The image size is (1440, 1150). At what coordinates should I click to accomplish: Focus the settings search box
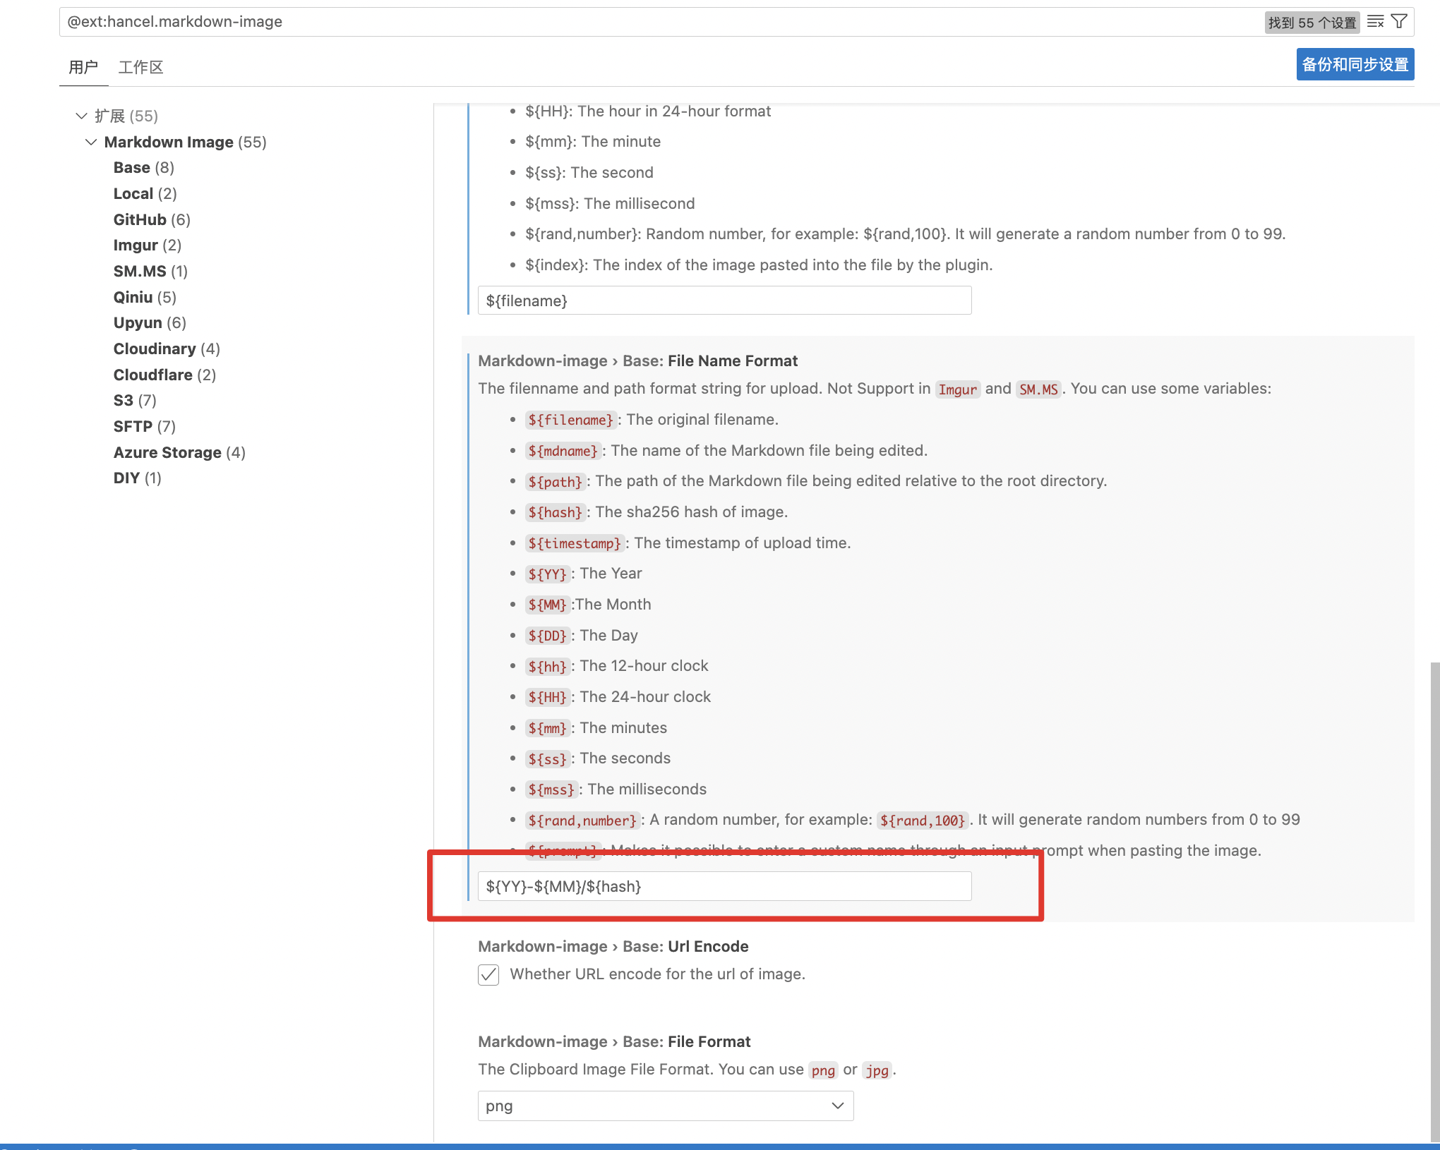(x=635, y=22)
